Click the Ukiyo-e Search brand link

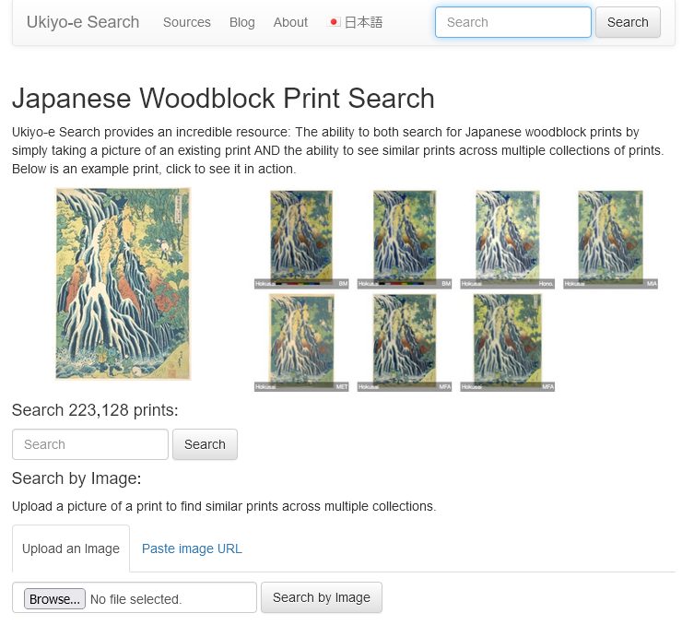pos(83,22)
